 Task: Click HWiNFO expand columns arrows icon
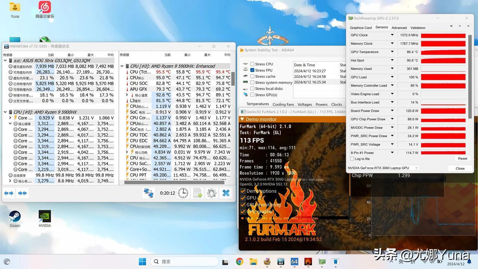coord(9,193)
